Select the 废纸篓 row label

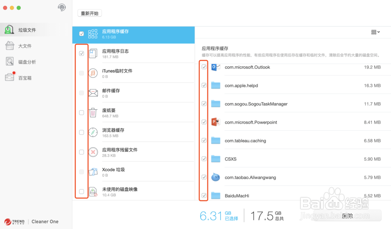tap(109, 110)
